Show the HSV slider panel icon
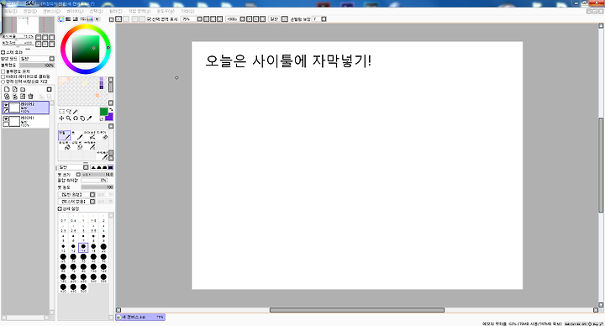This screenshot has width=605, height=326. [76, 18]
